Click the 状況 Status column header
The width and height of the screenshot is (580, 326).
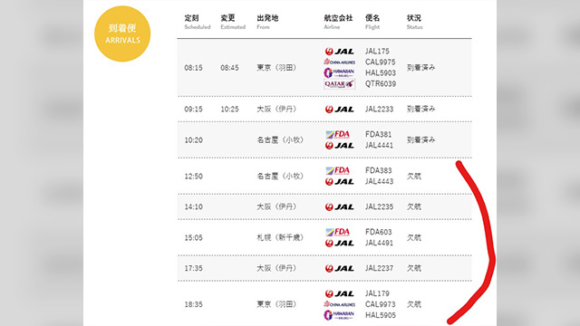tap(415, 22)
